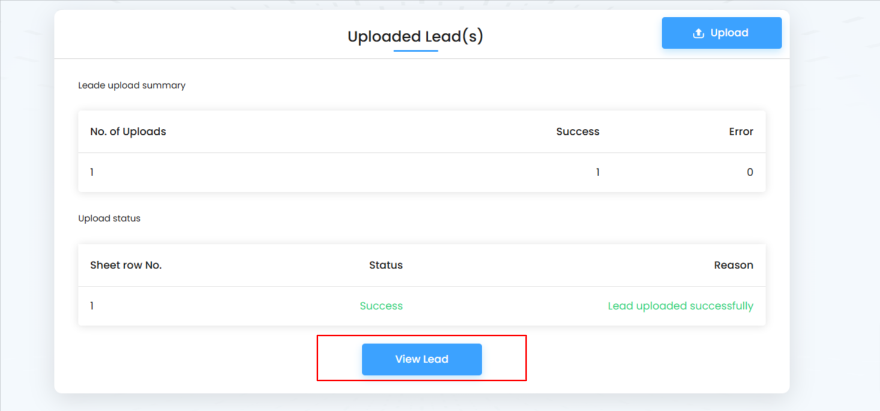880x411 pixels.
Task: Click the Success header in the summary table
Action: (577, 132)
